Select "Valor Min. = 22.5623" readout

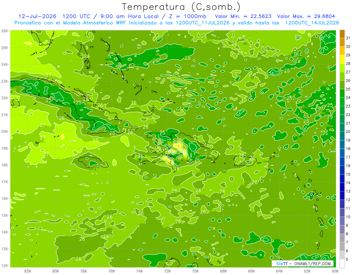[x=243, y=16]
